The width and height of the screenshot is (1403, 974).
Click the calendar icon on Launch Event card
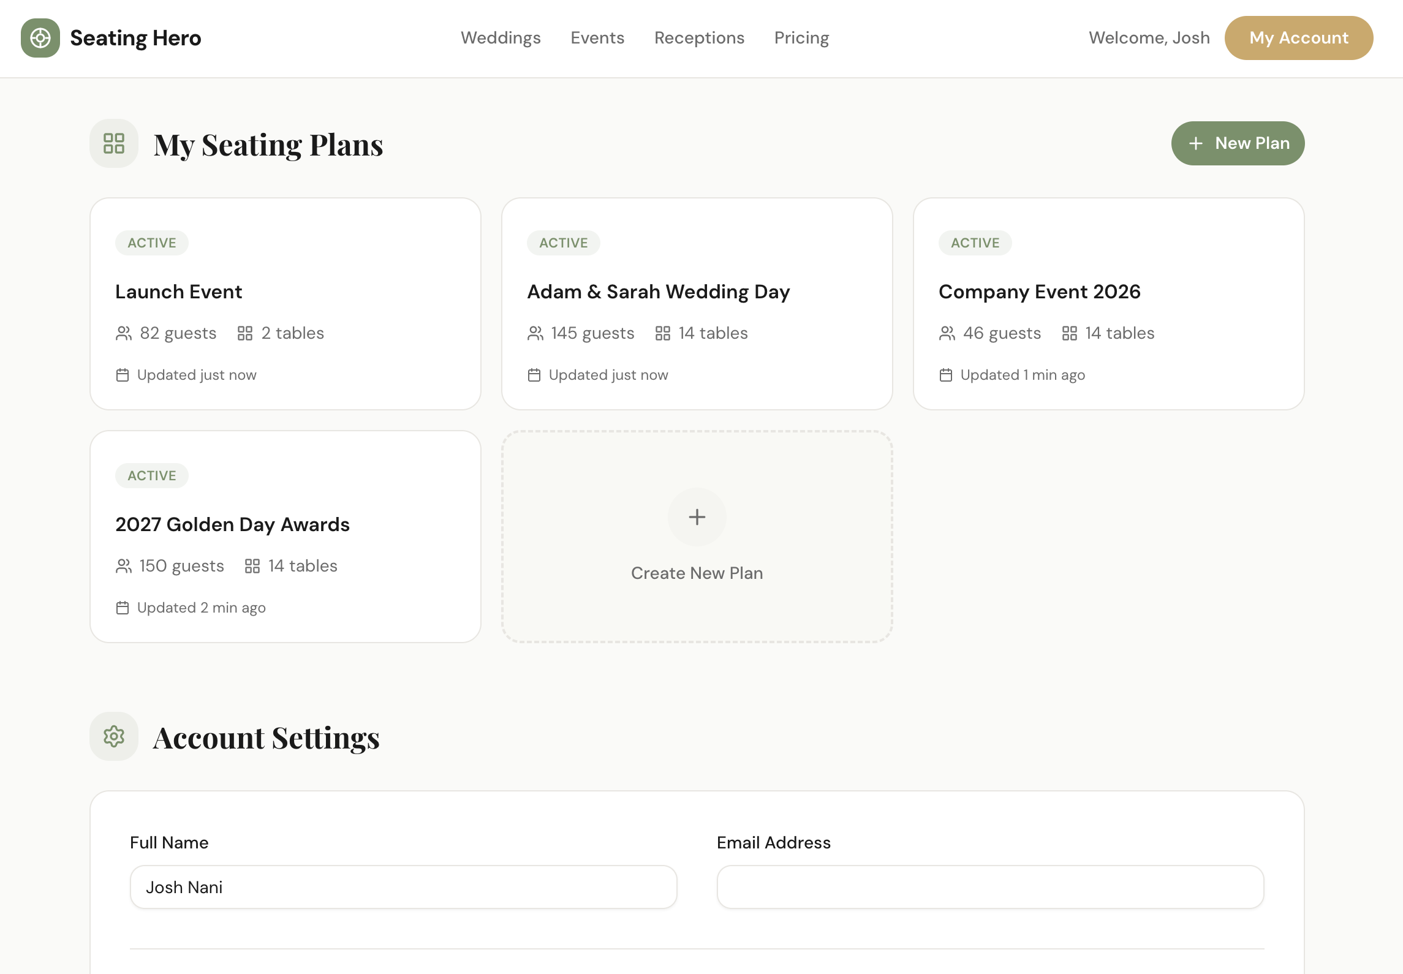tap(123, 375)
